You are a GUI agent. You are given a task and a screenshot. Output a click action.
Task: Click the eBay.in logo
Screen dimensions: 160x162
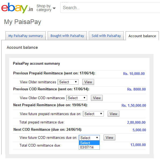pyautogui.click(x=17, y=8)
